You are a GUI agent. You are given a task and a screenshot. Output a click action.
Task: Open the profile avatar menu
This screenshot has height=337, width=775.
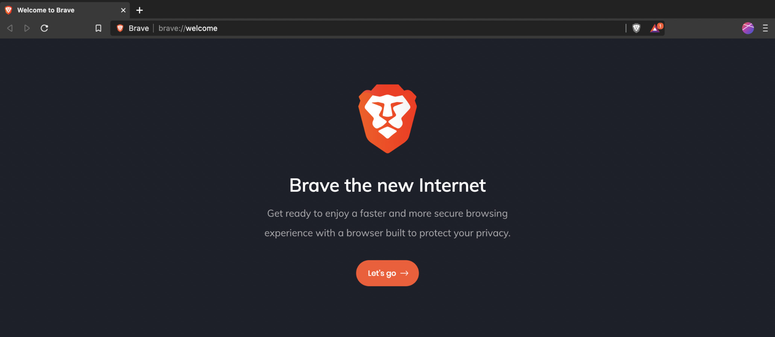coord(748,28)
